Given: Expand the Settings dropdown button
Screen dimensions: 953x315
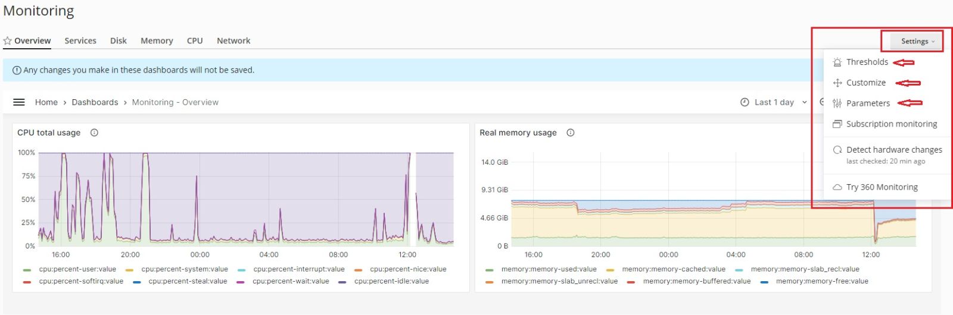Looking at the screenshot, I should 917,41.
